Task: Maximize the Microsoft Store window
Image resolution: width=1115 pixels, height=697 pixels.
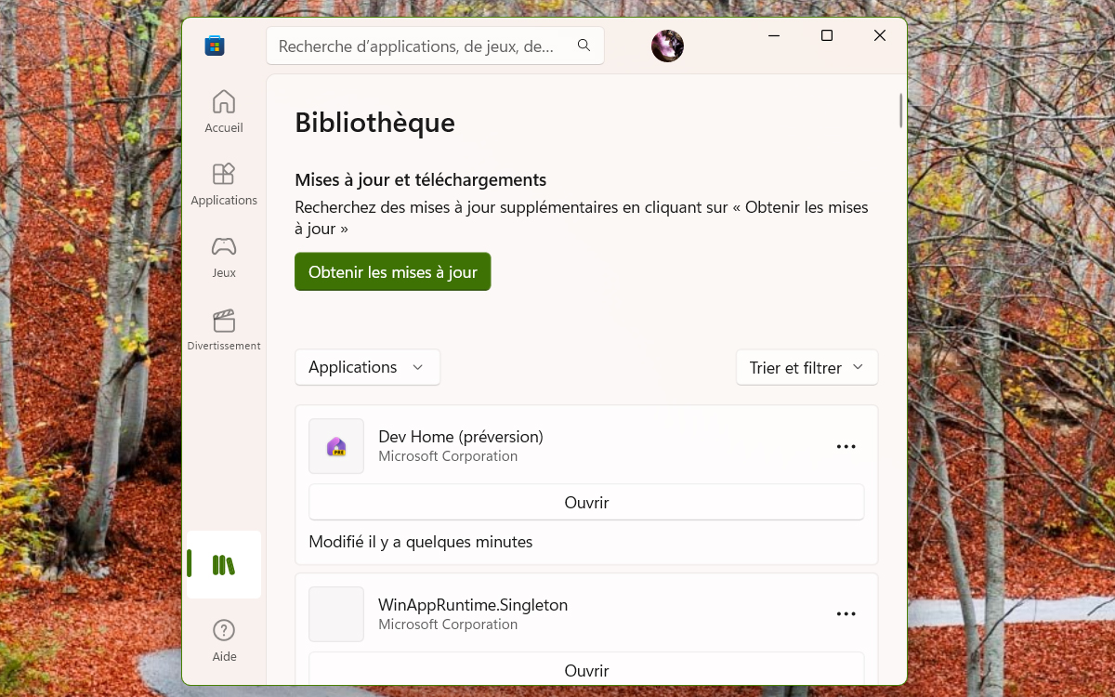Action: tap(827, 35)
